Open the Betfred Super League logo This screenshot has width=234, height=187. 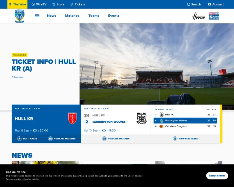[214, 16]
